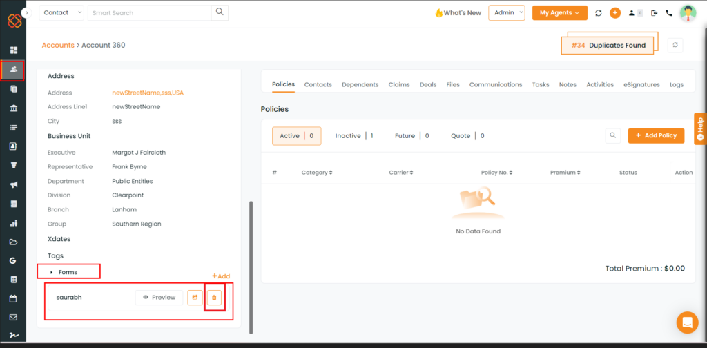Click the +Add form link
The width and height of the screenshot is (707, 348).
pos(221,276)
